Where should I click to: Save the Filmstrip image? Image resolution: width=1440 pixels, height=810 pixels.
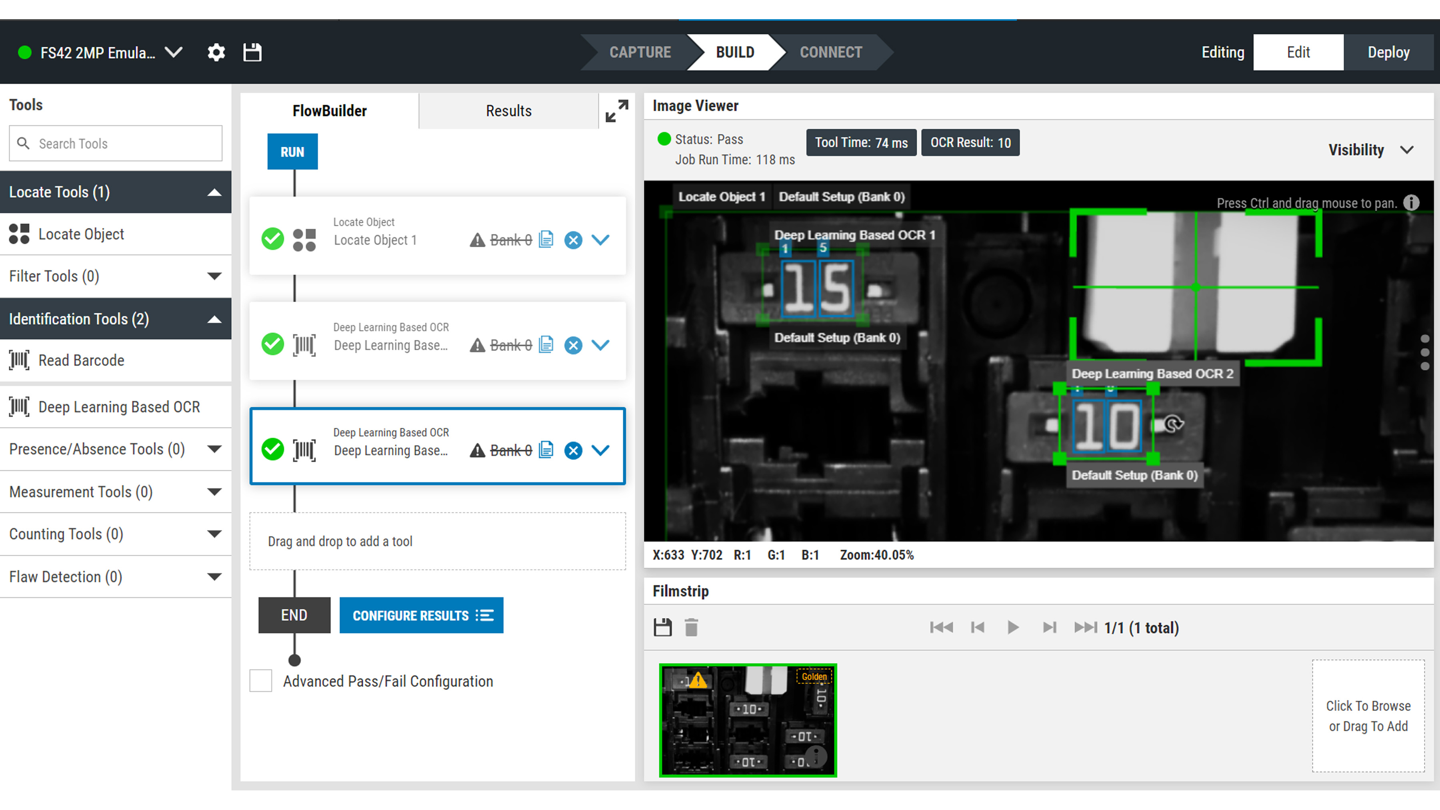tap(663, 627)
